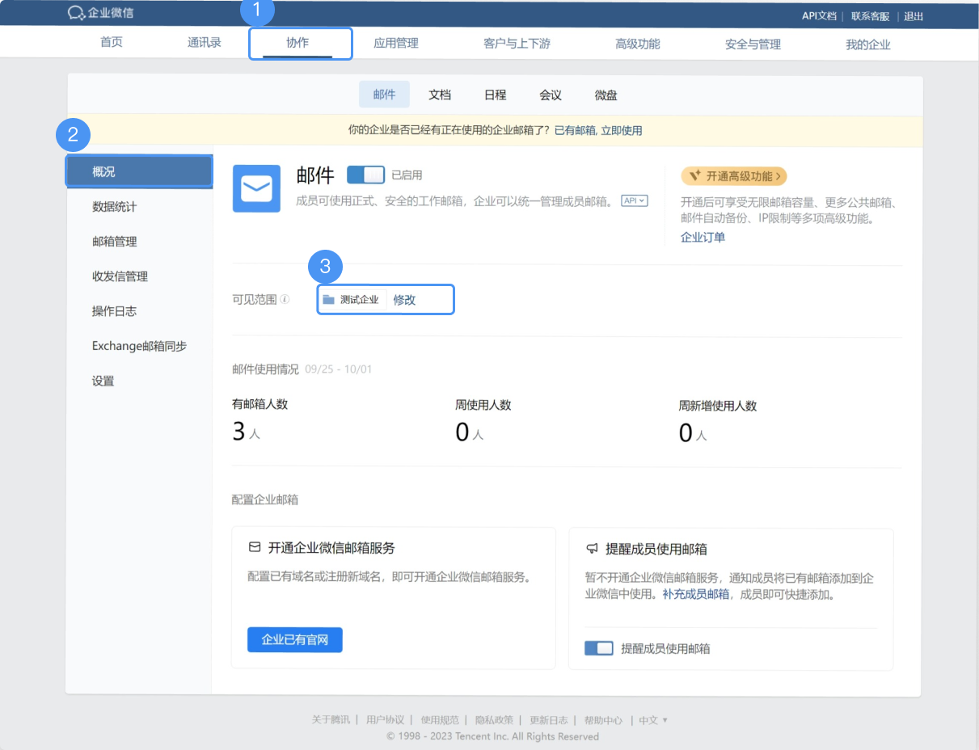Click the 周新增使用人数 label
Screen dimensions: 979x750
coord(718,406)
